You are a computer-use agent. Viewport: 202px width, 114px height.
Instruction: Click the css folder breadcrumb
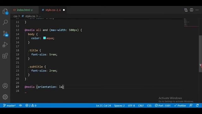15,16
